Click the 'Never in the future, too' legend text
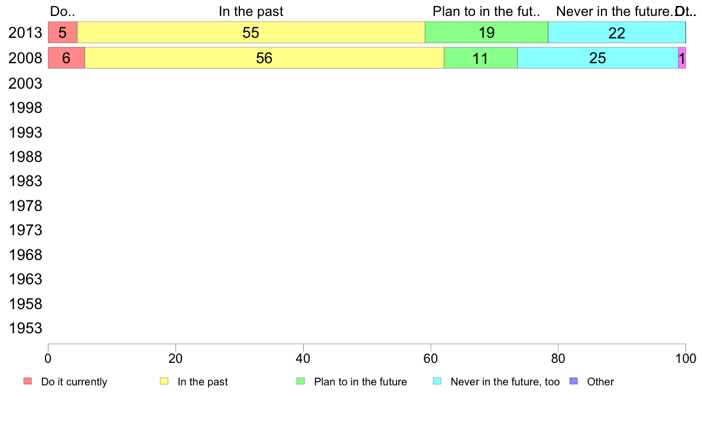The width and height of the screenshot is (702, 435). click(x=505, y=382)
